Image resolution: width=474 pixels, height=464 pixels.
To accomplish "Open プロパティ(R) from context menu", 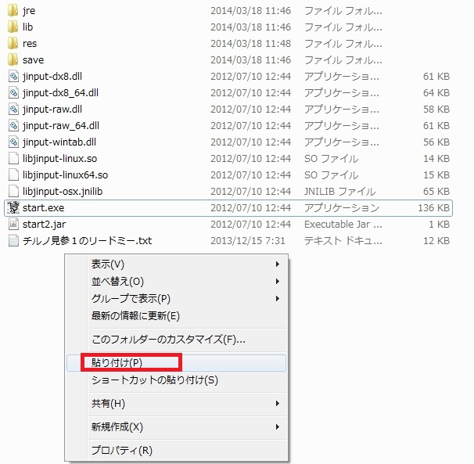I will [121, 451].
